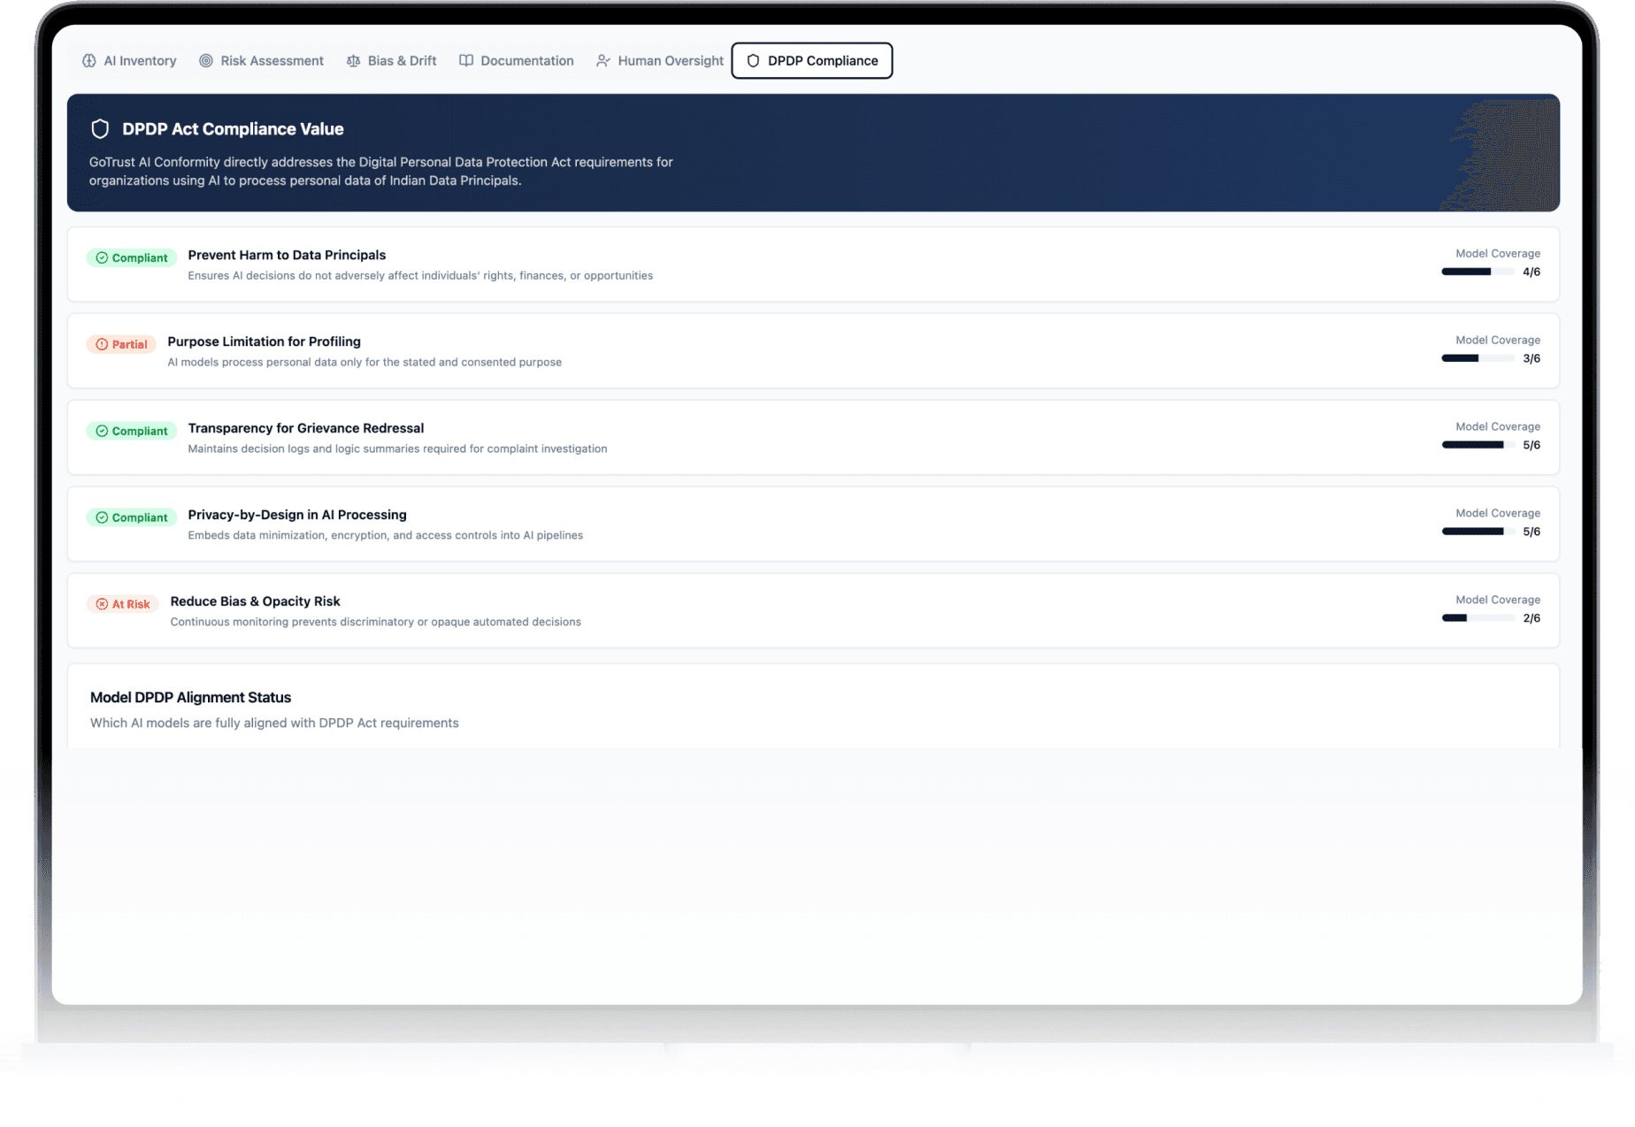
Task: Click check icon in Prevent Harm Compliant badge
Action: pos(102,258)
